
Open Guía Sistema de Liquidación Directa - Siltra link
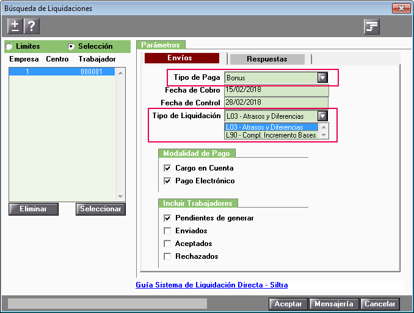coord(212,285)
